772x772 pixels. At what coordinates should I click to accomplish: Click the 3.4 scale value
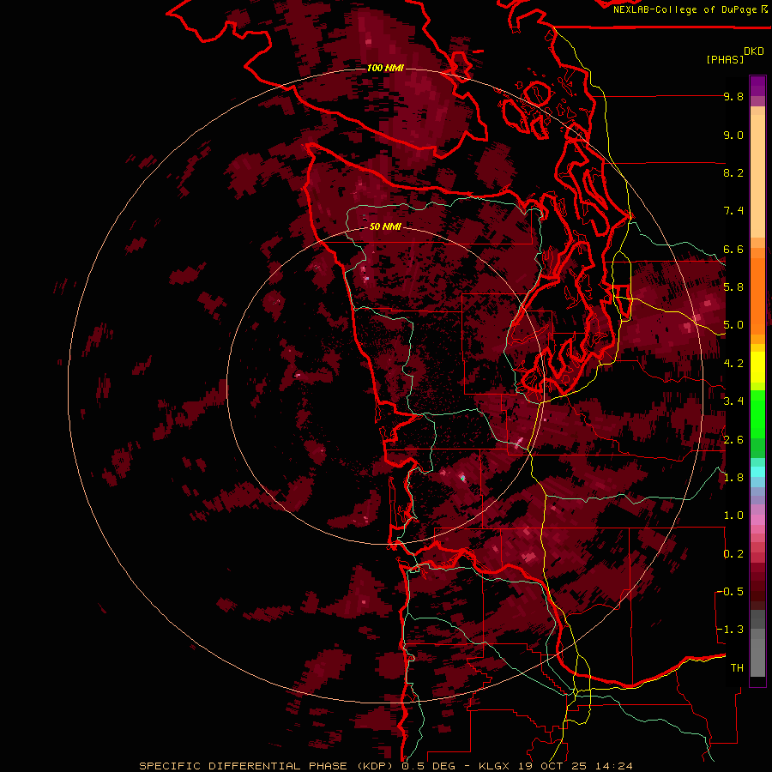(733, 401)
